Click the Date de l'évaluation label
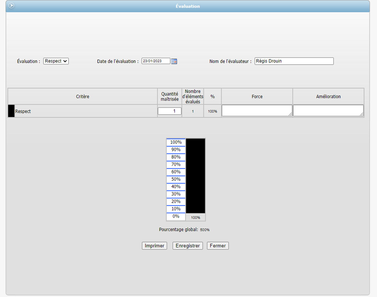Screen dimensions: 377x297 click(x=118, y=61)
